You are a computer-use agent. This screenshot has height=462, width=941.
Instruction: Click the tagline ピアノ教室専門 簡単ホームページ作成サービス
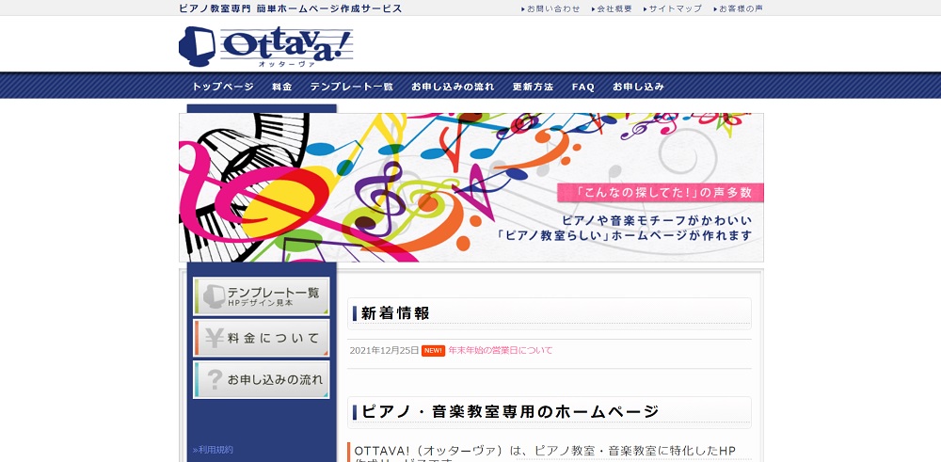(291, 8)
